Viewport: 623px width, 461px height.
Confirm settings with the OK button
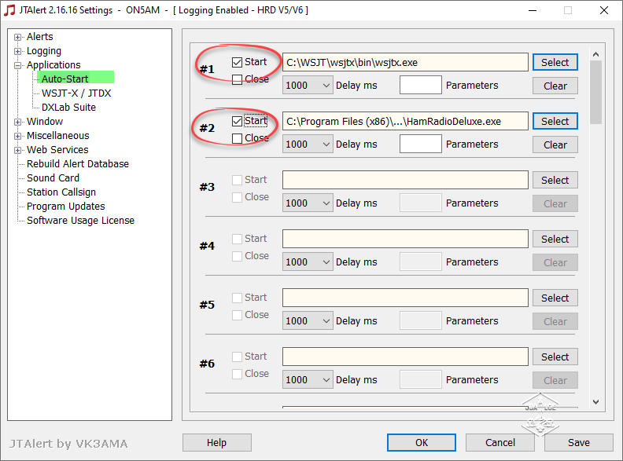(x=422, y=442)
